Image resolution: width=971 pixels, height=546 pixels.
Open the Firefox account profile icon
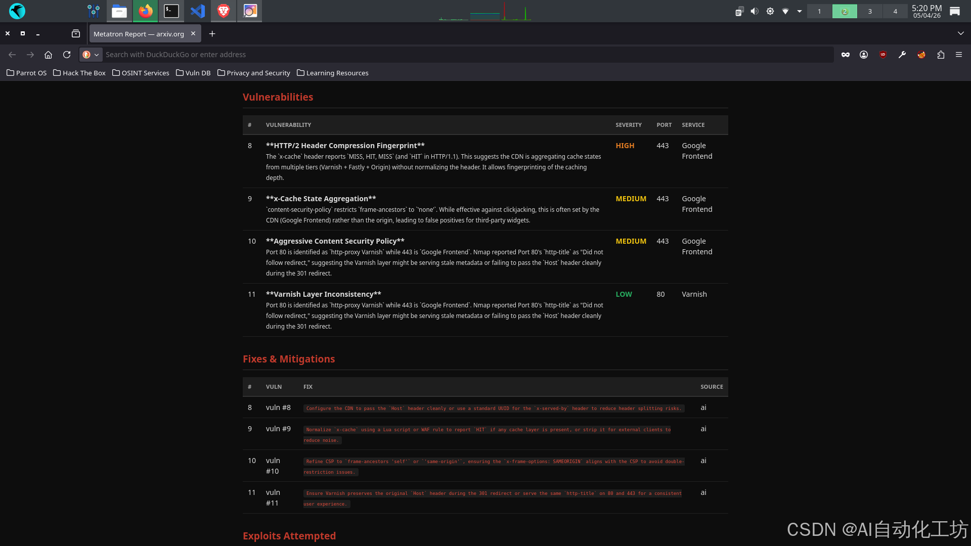(x=864, y=55)
